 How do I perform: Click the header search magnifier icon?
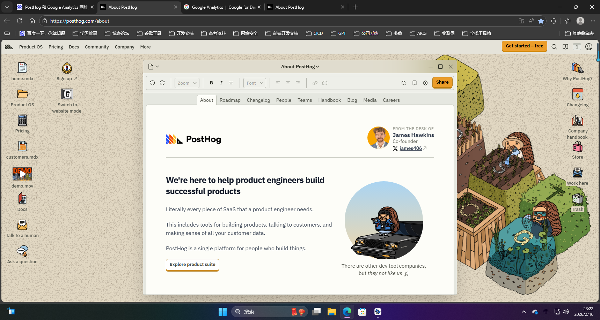click(x=554, y=47)
